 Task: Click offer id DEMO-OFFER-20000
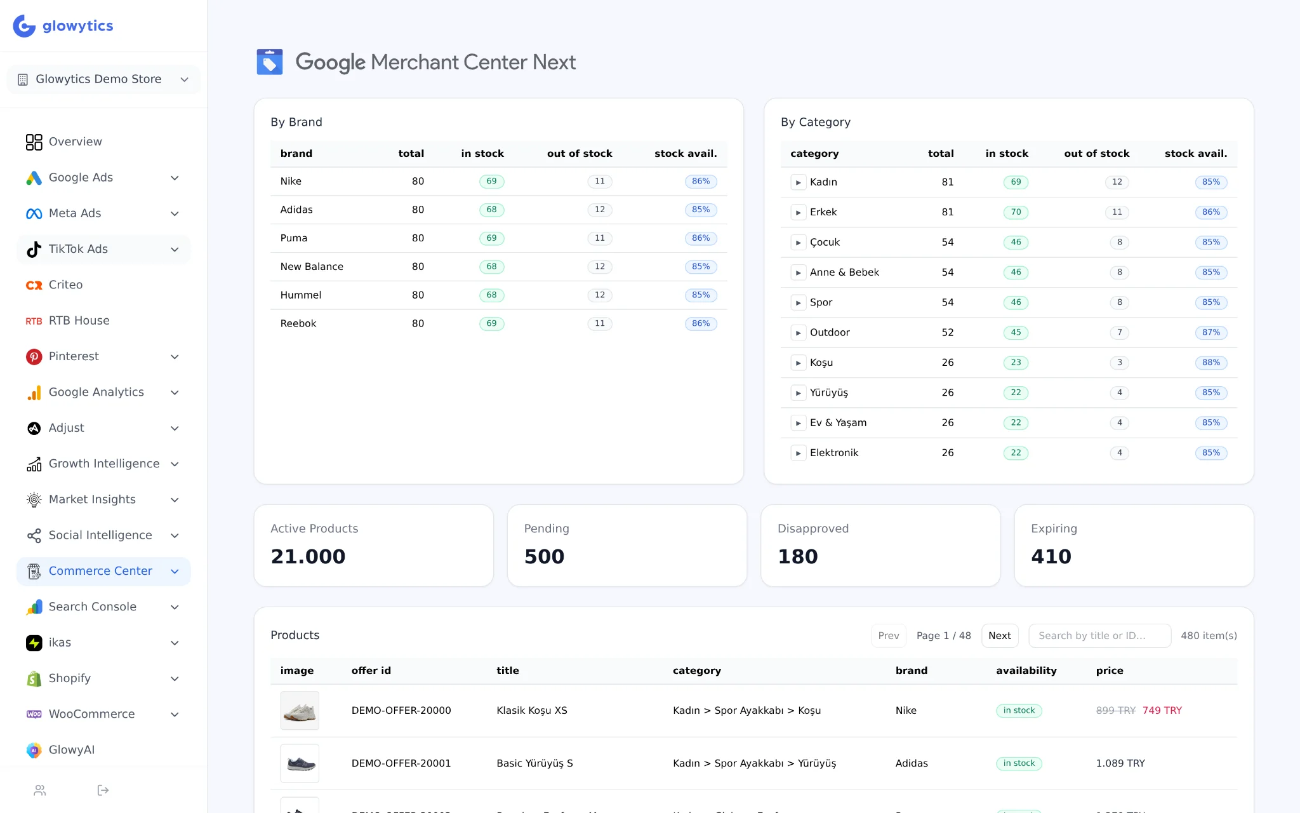(401, 710)
